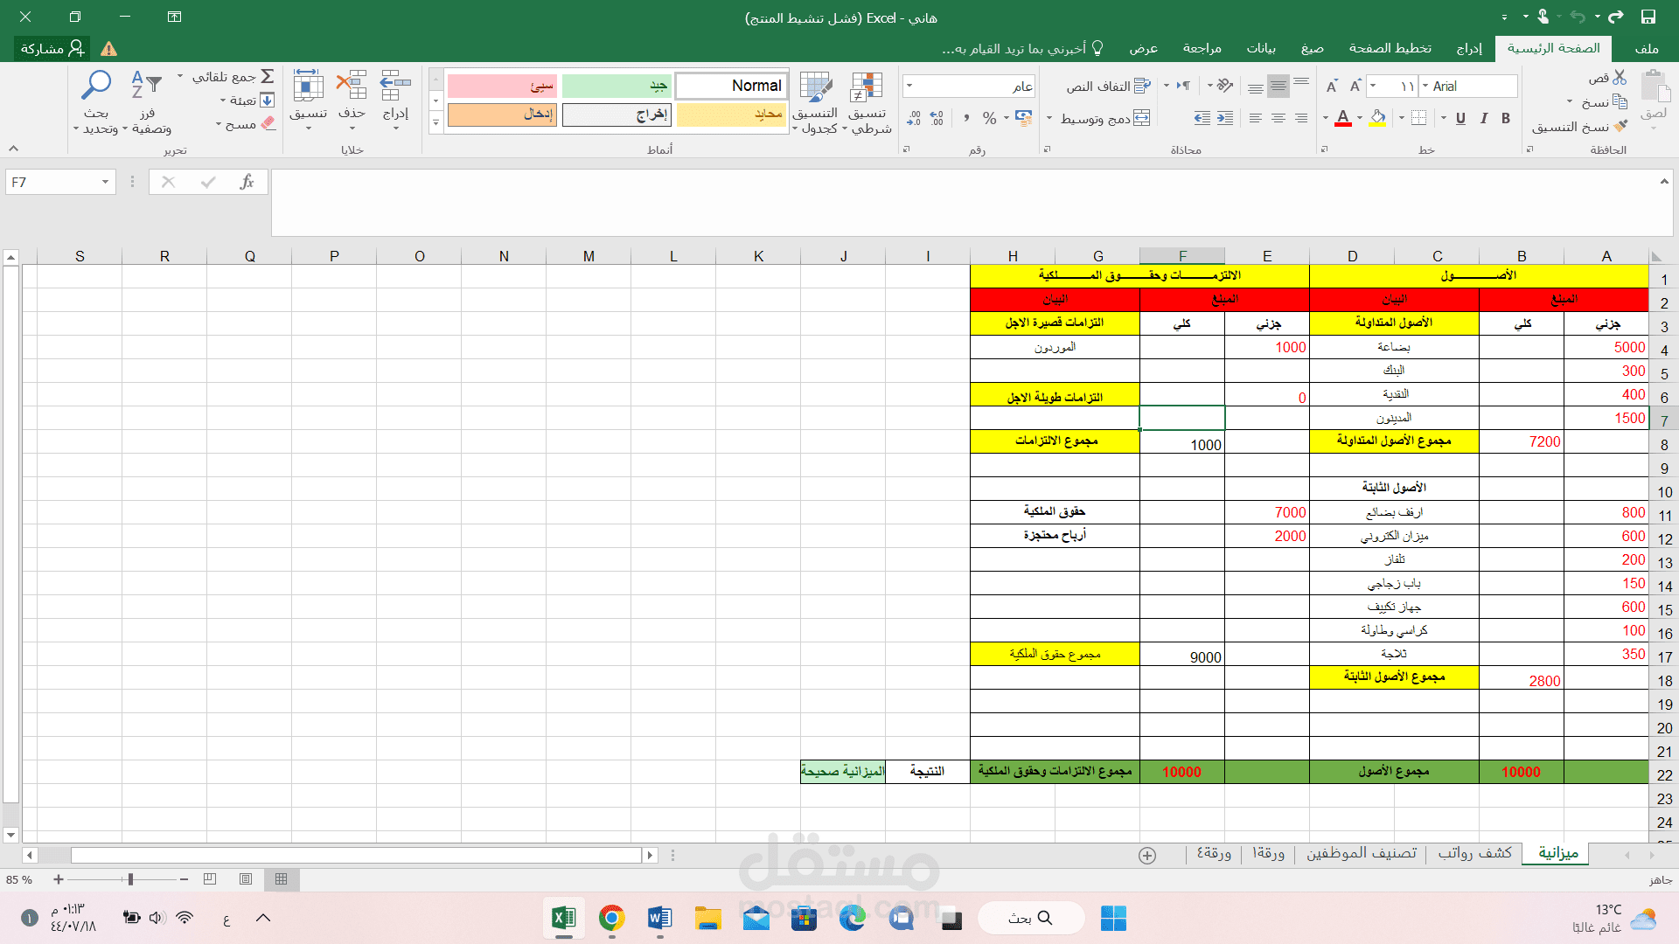
Task: Click the Save floppy disk icon
Action: (1648, 17)
